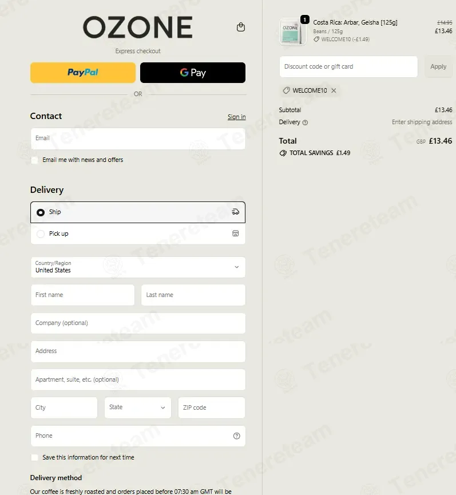Viewport: 456px width, 495px height.
Task: Remove the WELCOME10 discount code
Action: coord(334,90)
